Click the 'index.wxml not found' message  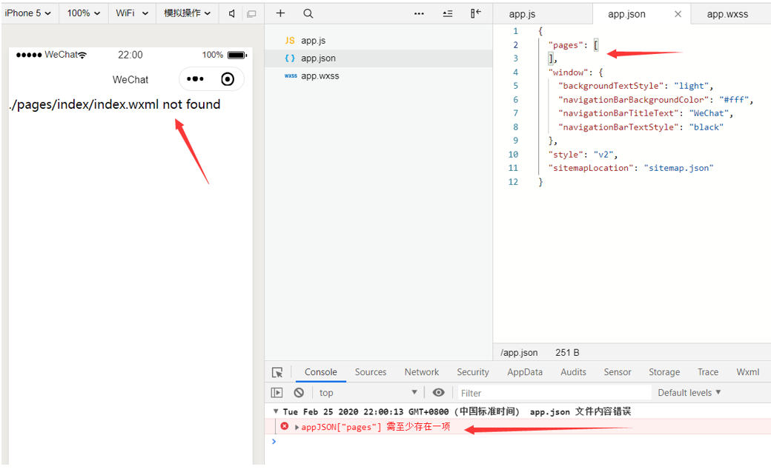pyautogui.click(x=115, y=104)
